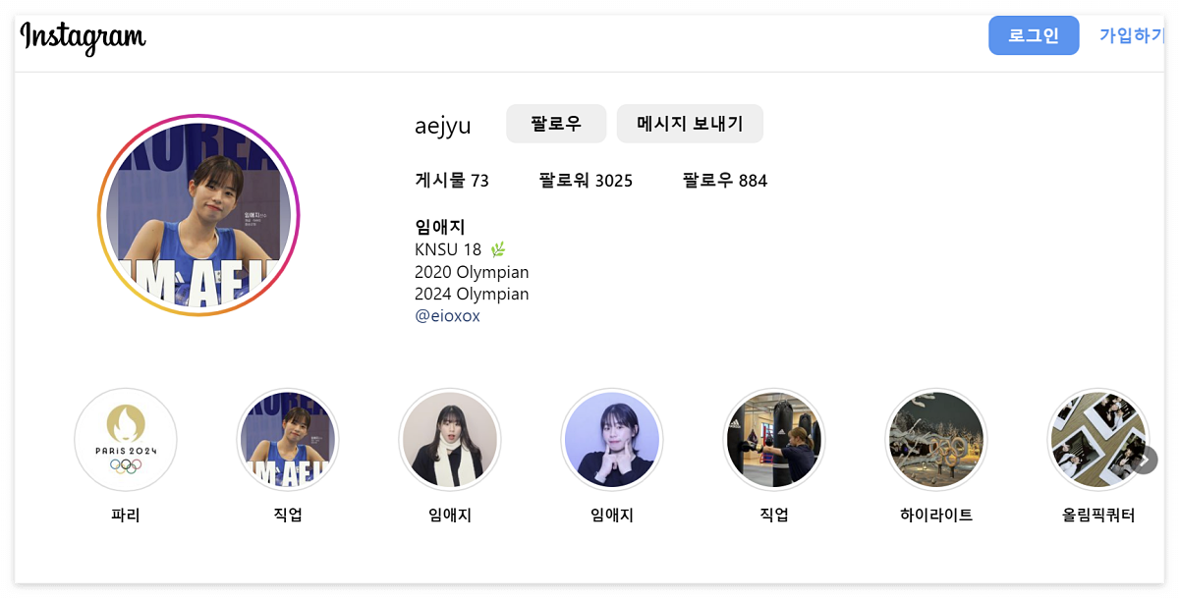Follow aejyu with the 팔로우 button
The width and height of the screenshot is (1179, 598).
pos(556,123)
